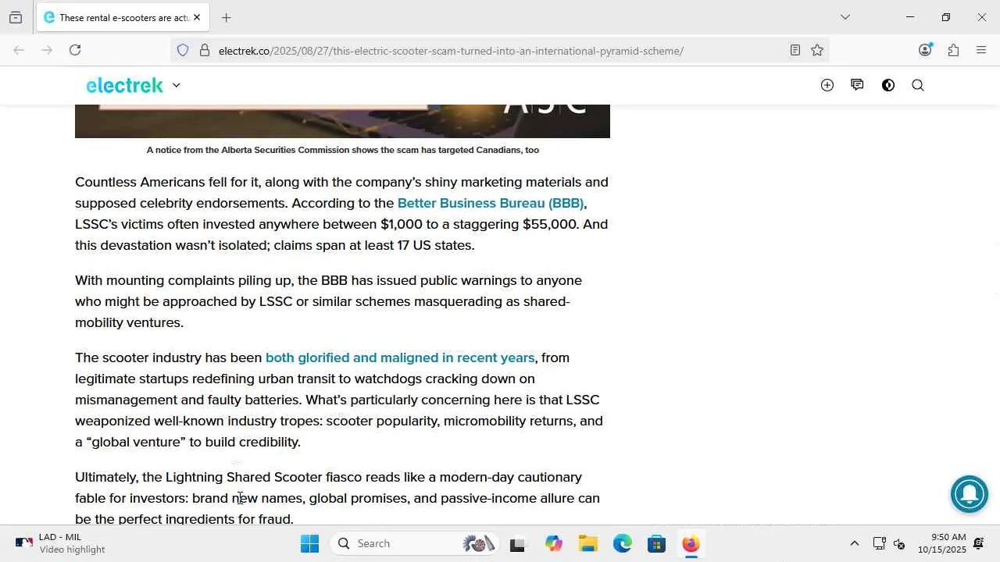This screenshot has width=1000, height=562.
Task: Toggle reader view for this article
Action: (795, 50)
